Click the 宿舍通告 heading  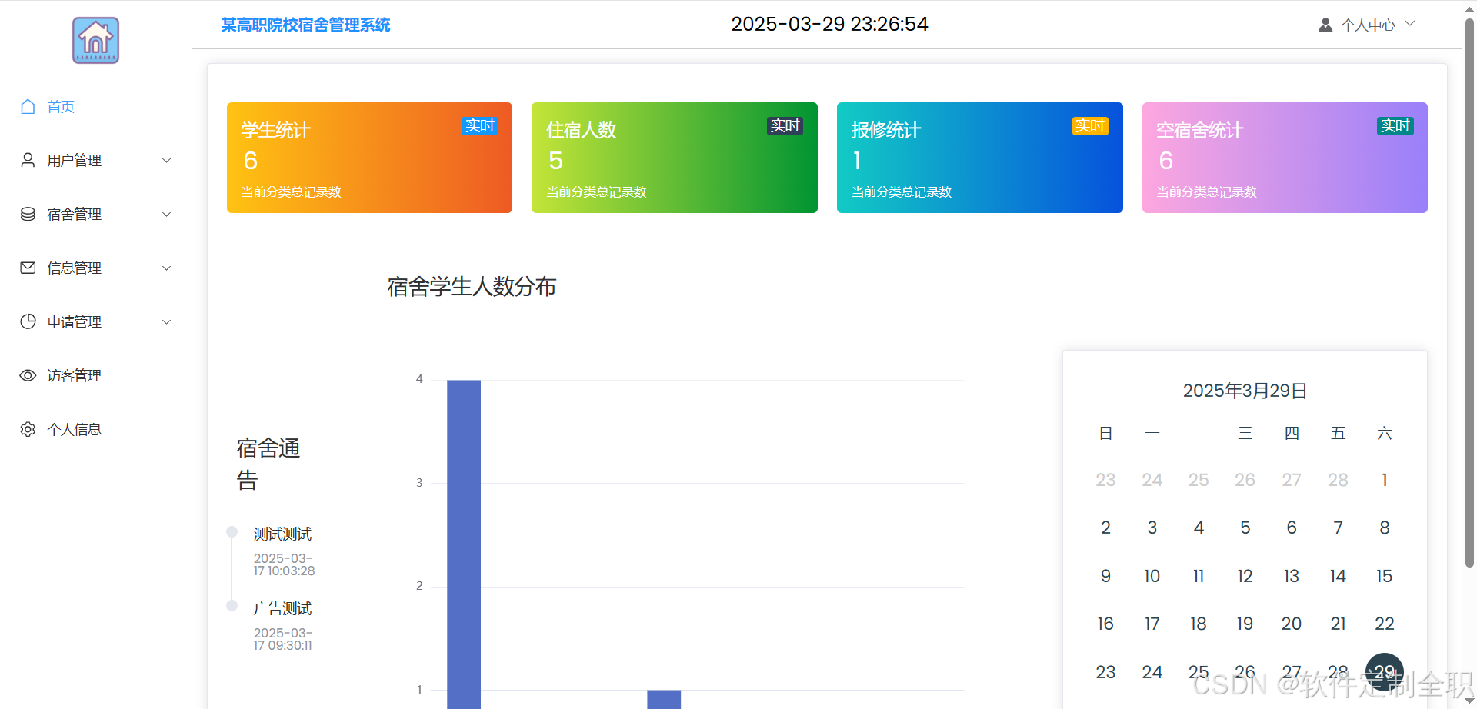(268, 464)
